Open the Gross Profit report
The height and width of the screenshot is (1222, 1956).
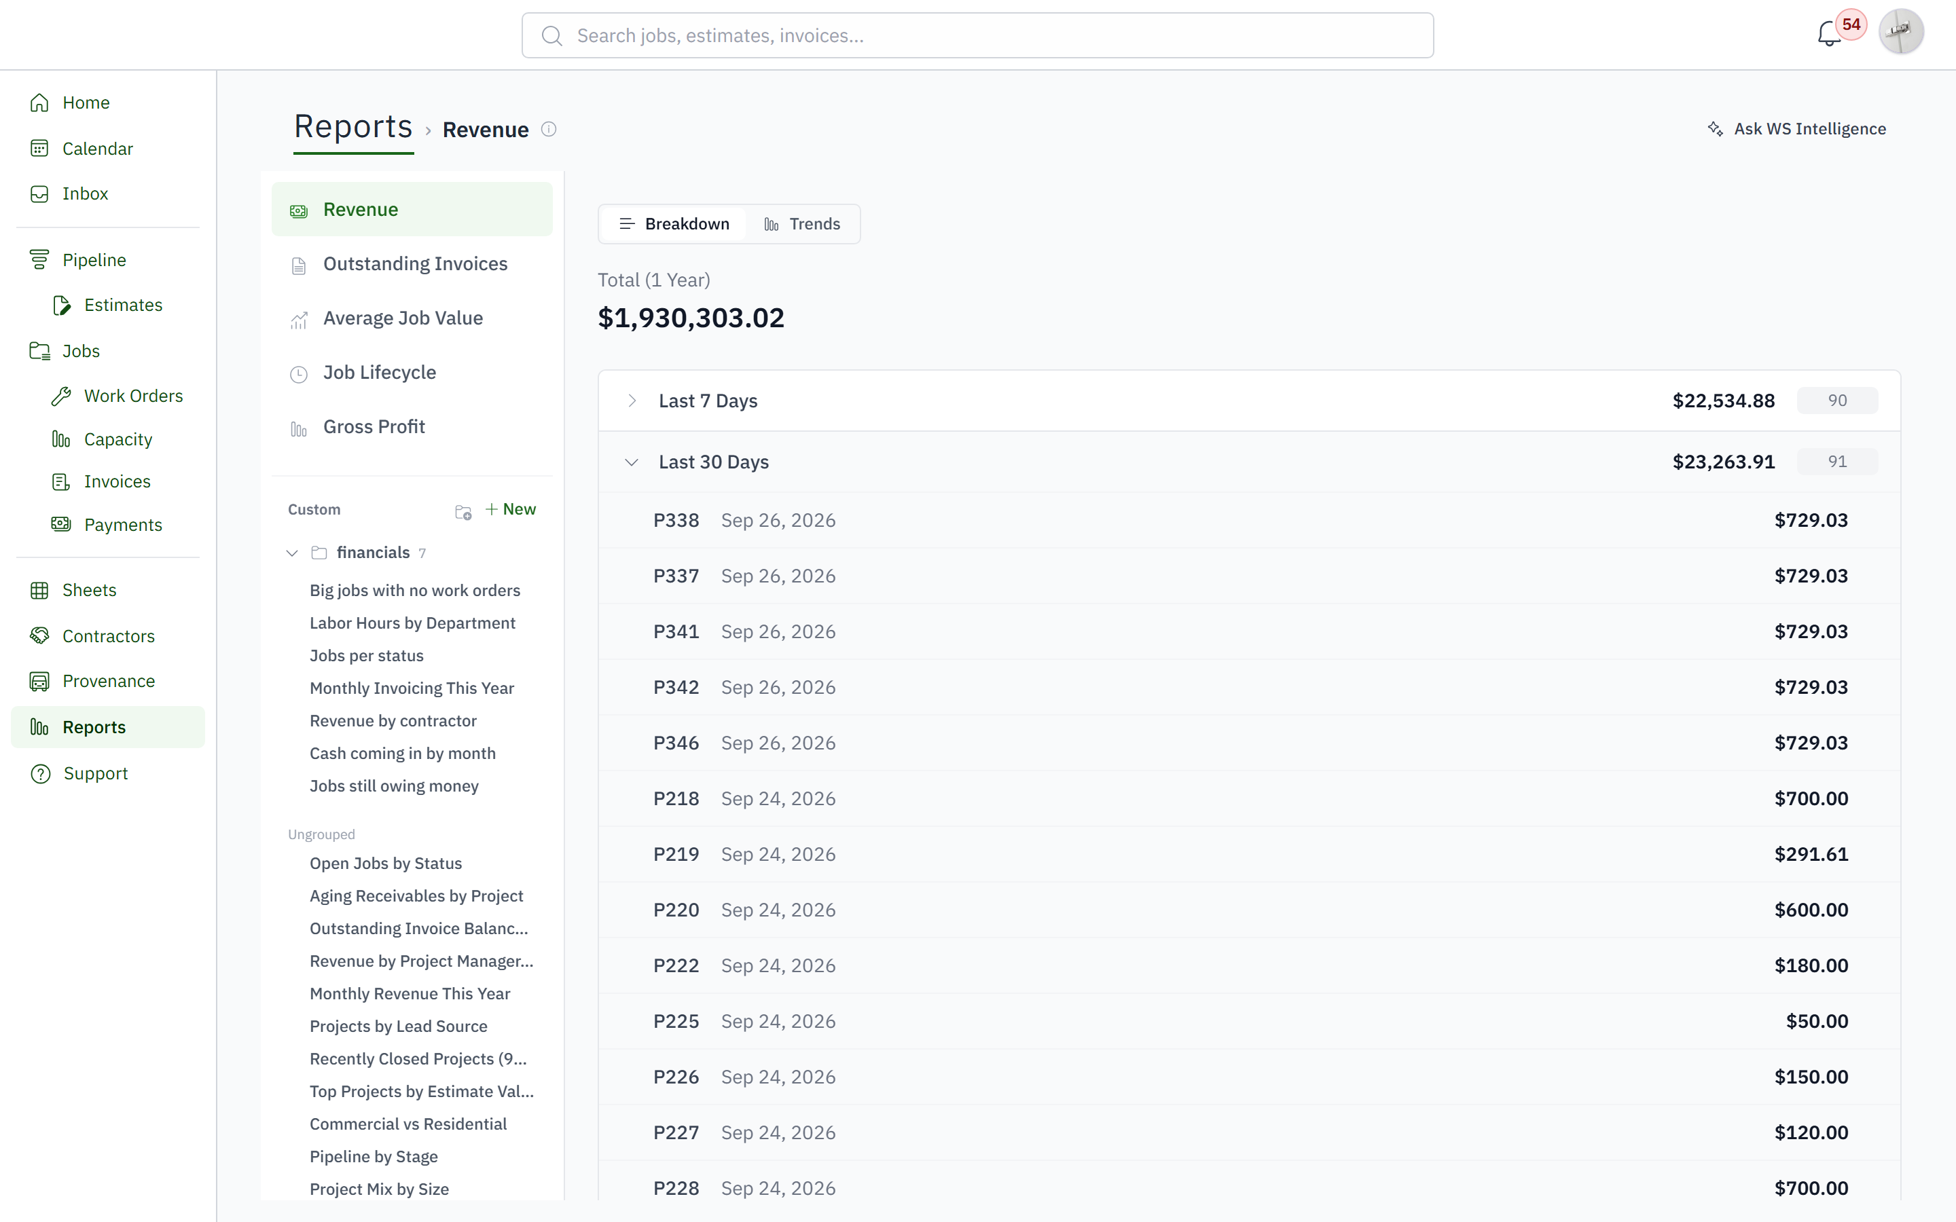click(x=412, y=427)
